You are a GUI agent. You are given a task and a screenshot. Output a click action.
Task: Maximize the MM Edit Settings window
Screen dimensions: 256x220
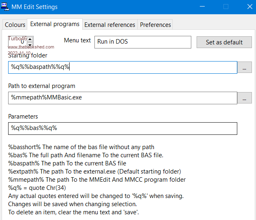[x=226, y=7]
